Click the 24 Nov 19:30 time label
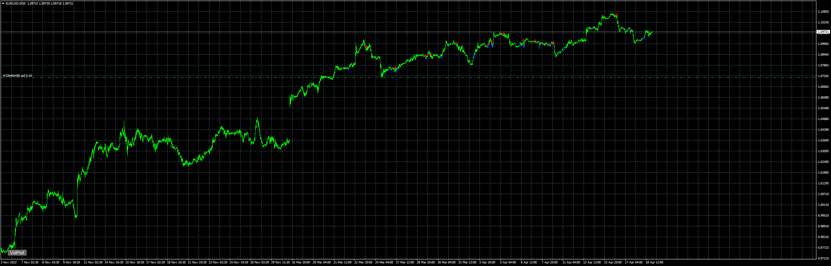 [239, 262]
